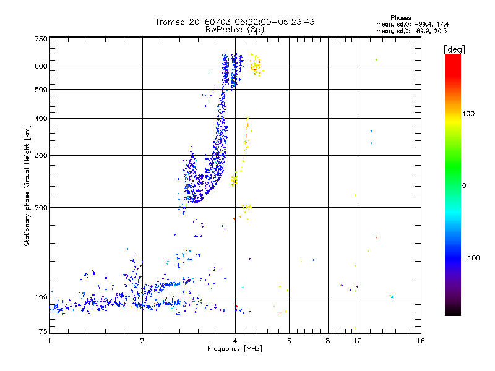
Task: Click the colorbar tick label "0"
Action: tap(464, 186)
